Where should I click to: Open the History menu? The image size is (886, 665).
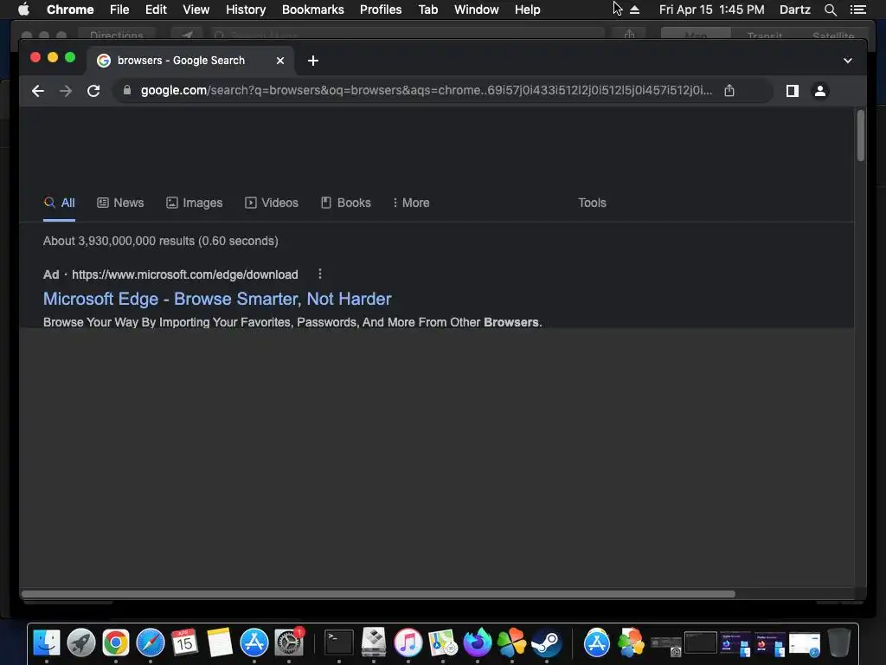click(x=246, y=10)
